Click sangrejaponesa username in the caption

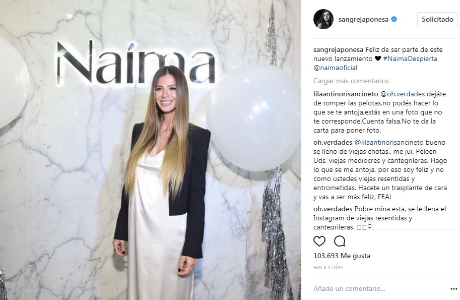click(x=338, y=49)
